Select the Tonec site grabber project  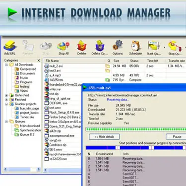click(x=24, y=117)
